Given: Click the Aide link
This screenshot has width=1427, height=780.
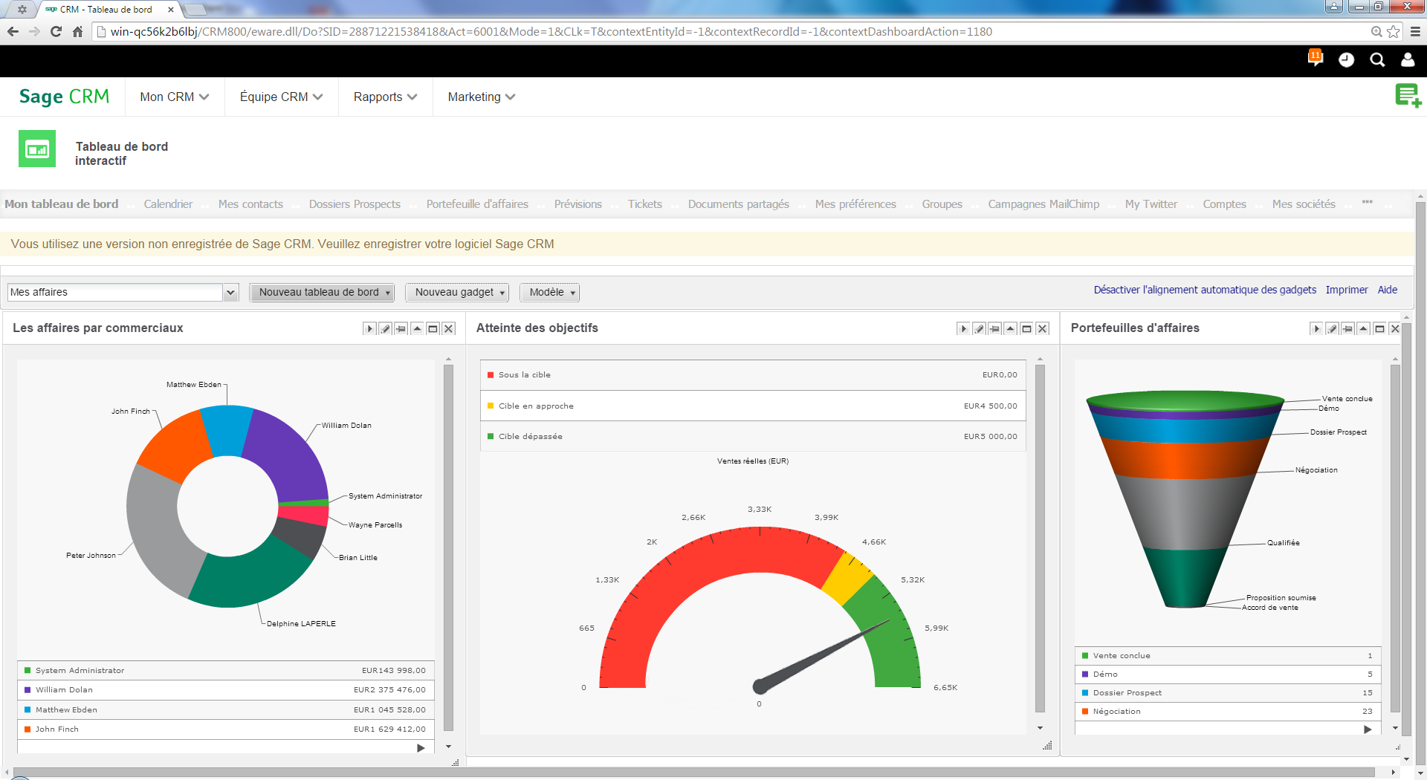Looking at the screenshot, I should click(x=1388, y=290).
